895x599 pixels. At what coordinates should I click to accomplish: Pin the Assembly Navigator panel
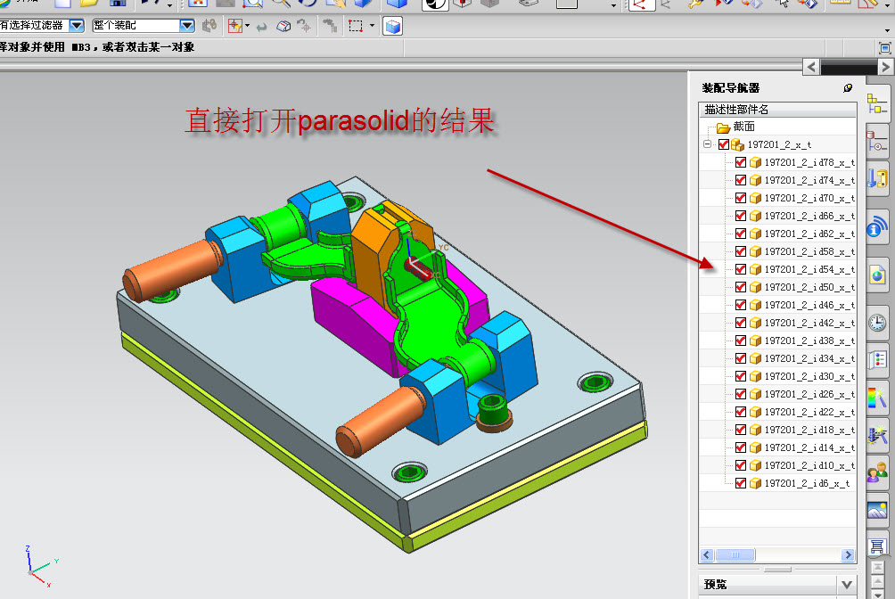tap(848, 88)
